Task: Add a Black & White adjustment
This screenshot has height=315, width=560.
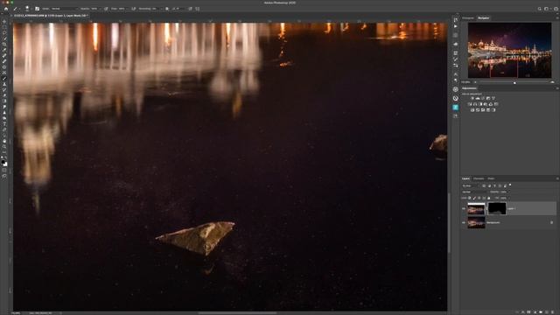Action: [480, 104]
